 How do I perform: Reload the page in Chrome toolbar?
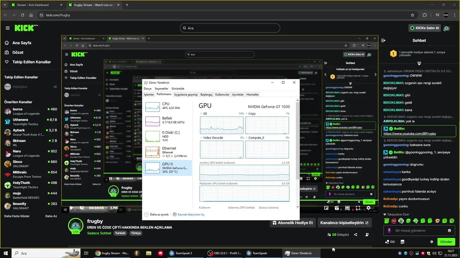[22, 15]
